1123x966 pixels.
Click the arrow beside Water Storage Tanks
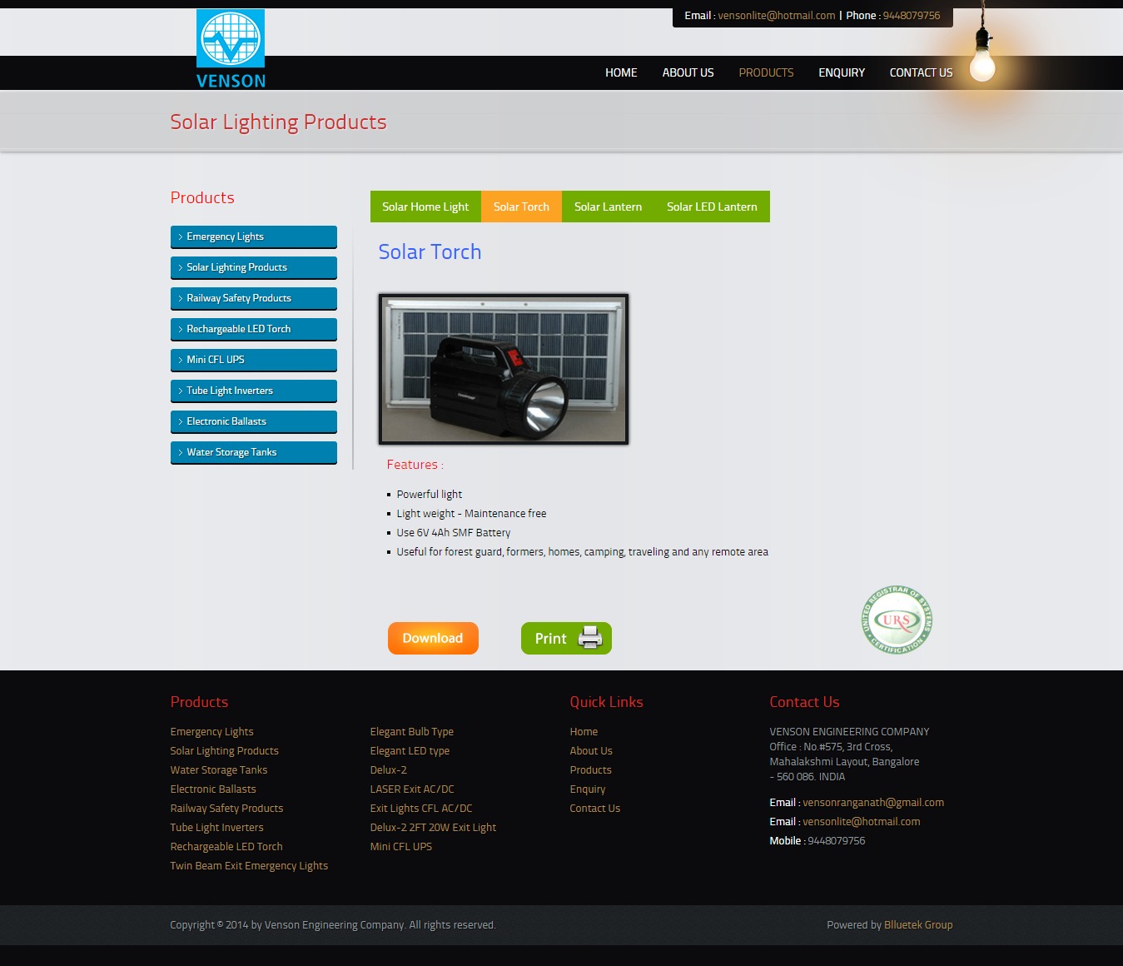point(180,453)
